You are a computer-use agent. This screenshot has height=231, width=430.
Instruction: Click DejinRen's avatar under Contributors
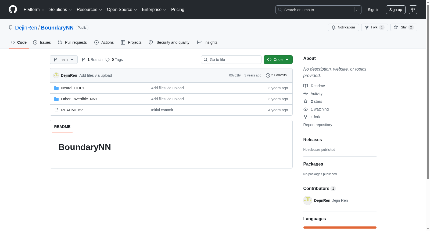pos(308,200)
